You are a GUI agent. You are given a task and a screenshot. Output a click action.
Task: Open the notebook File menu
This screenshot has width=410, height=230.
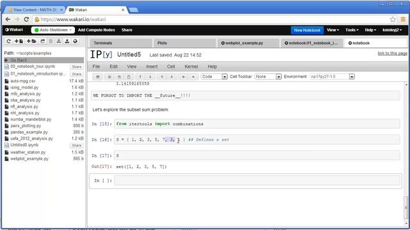pyautogui.click(x=96, y=66)
